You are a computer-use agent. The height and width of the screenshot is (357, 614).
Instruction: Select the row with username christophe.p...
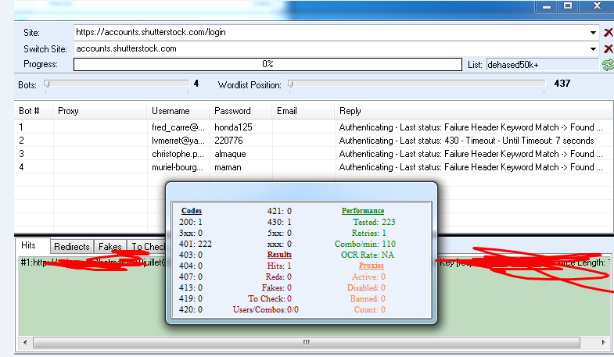(x=314, y=154)
